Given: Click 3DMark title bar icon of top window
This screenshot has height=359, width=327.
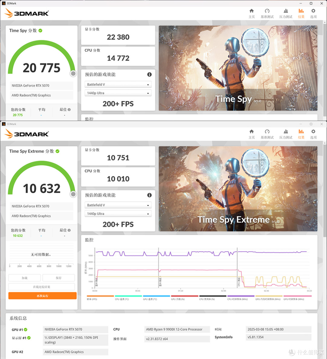Looking at the screenshot, I should (x=3, y=3).
